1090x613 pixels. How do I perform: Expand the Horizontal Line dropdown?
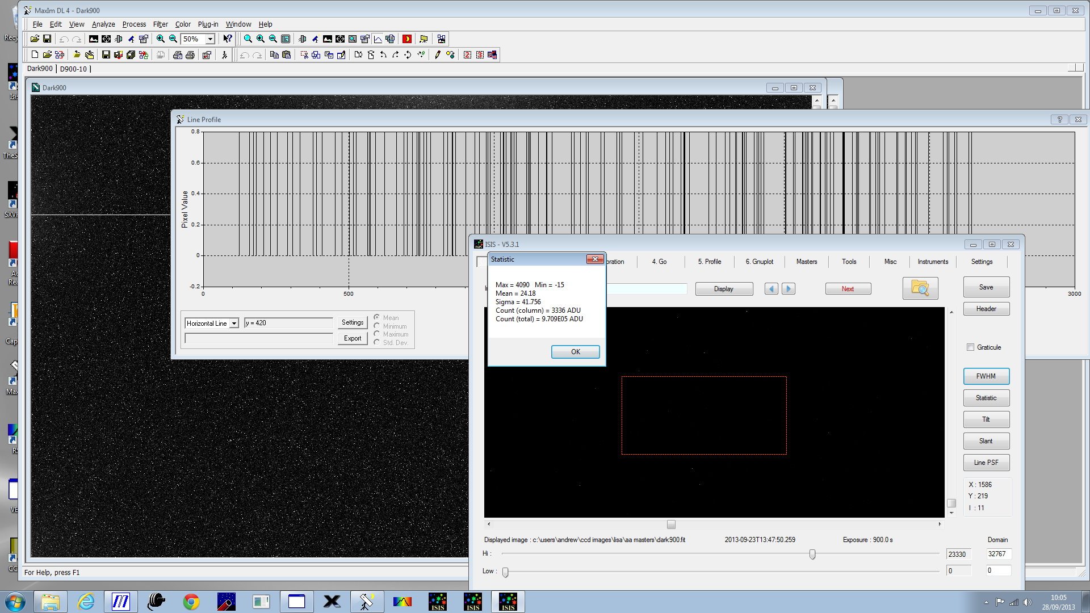[x=233, y=324]
